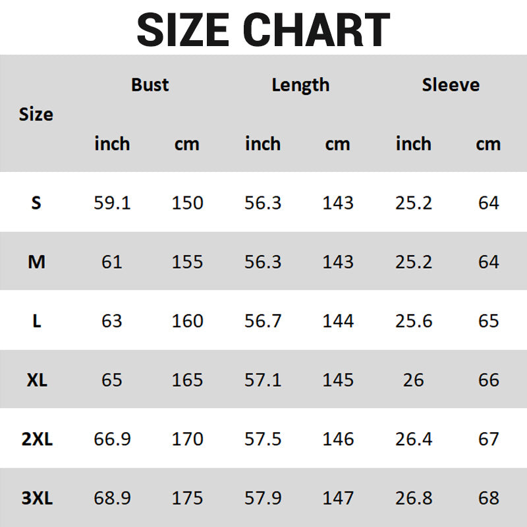Click the 56.7 inch length value
Screen dimensions: 527x527
(263, 321)
